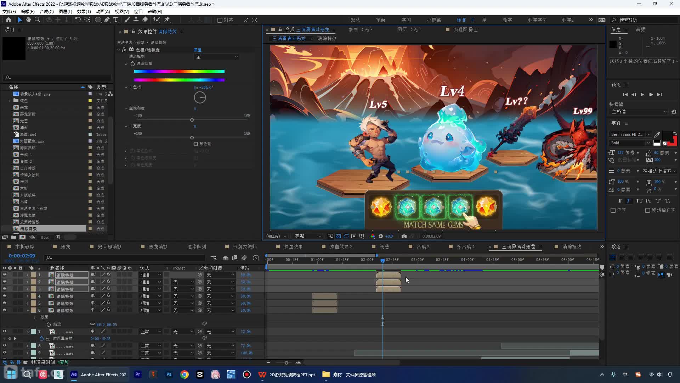
Task: Open composition mini-flowchart in timeline
Action: [x=214, y=258]
